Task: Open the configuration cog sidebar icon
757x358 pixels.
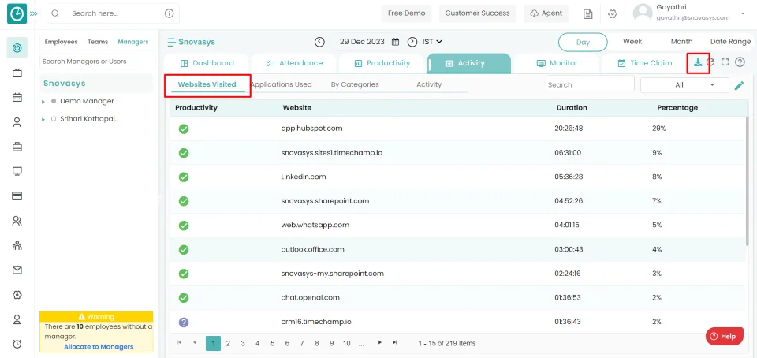Action: [x=17, y=295]
